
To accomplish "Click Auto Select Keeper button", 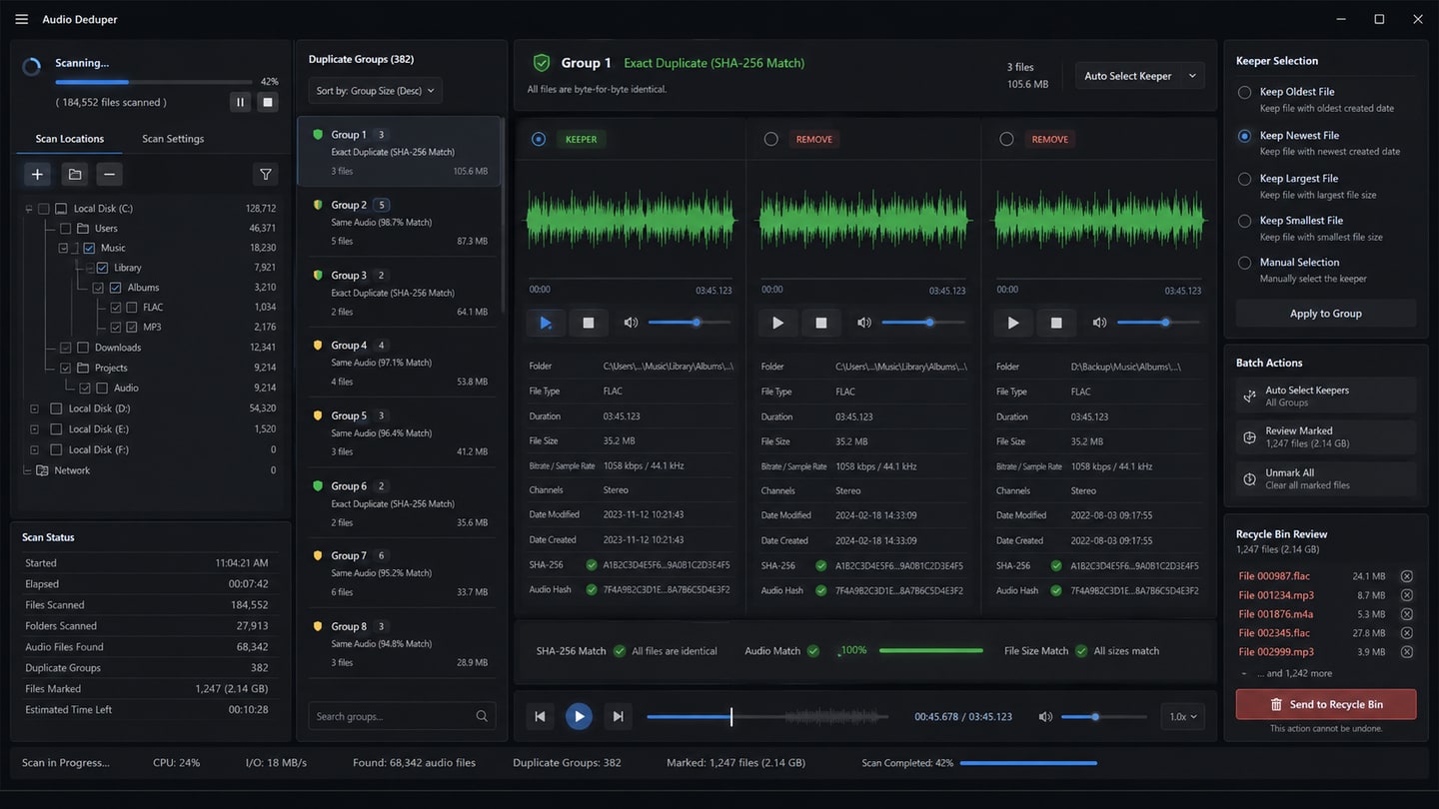I will pyautogui.click(x=1128, y=76).
